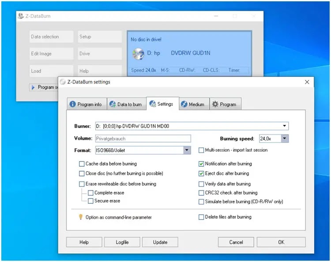
Task: Enable Cache data before burning
Action: [x=82, y=164]
